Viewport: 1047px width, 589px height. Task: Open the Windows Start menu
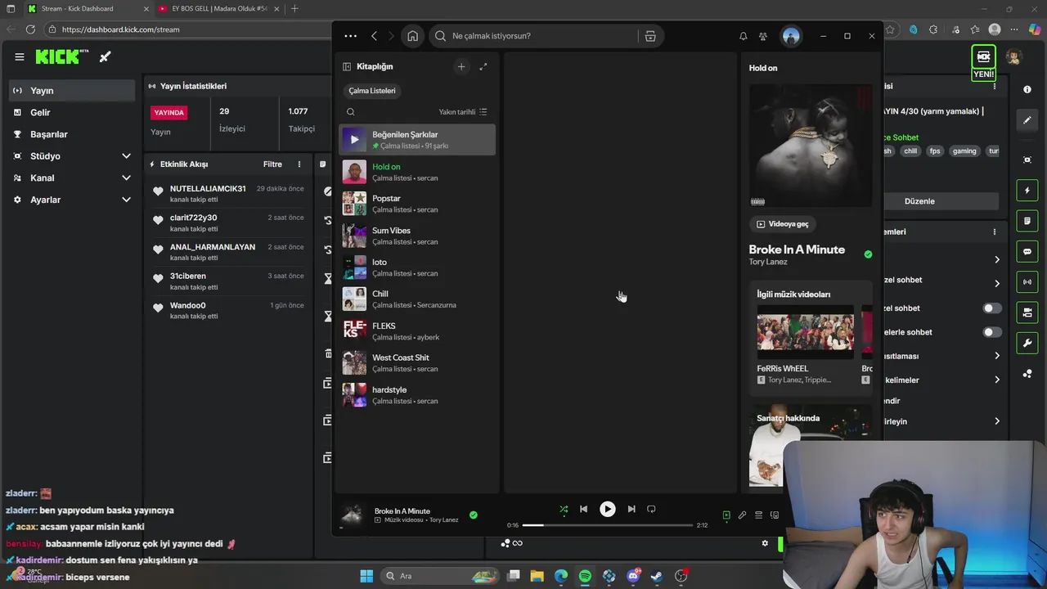point(366,576)
